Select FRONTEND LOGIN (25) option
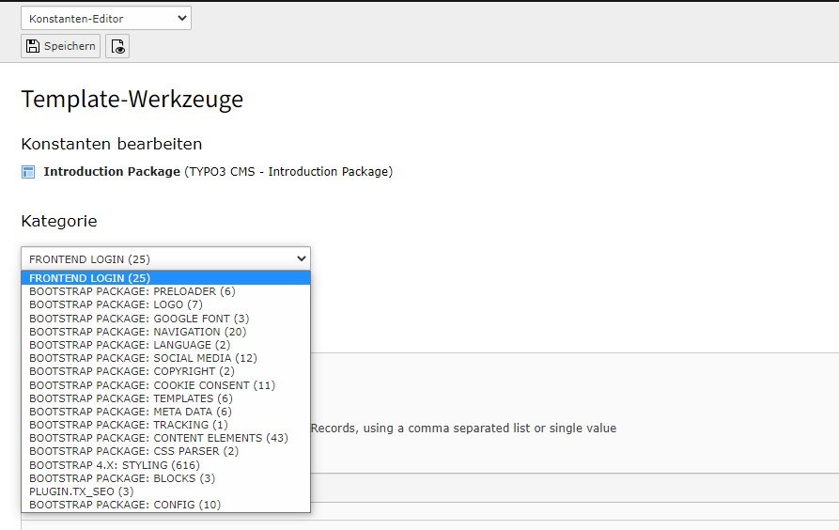The height and width of the screenshot is (530, 839). pyautogui.click(x=166, y=278)
